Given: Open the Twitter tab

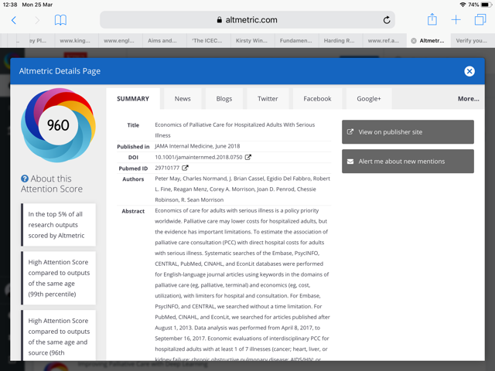Looking at the screenshot, I should (x=268, y=99).
